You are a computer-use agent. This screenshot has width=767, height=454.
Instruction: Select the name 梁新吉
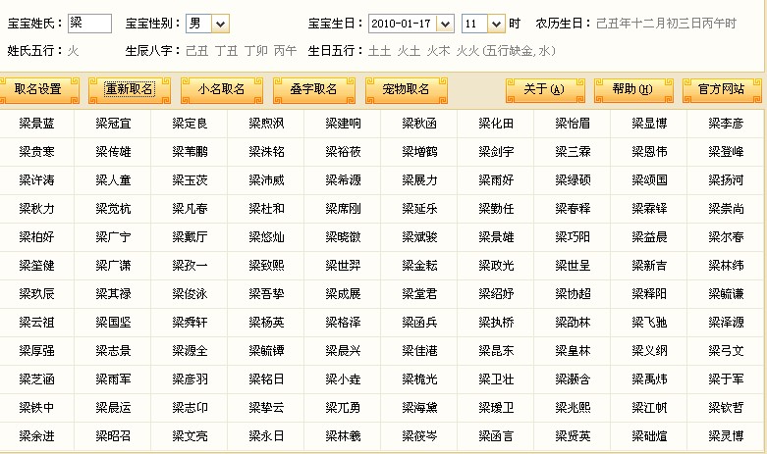[649, 266]
